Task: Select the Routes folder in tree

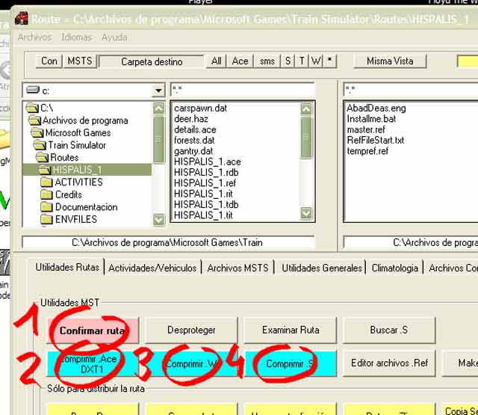Action: [x=64, y=158]
